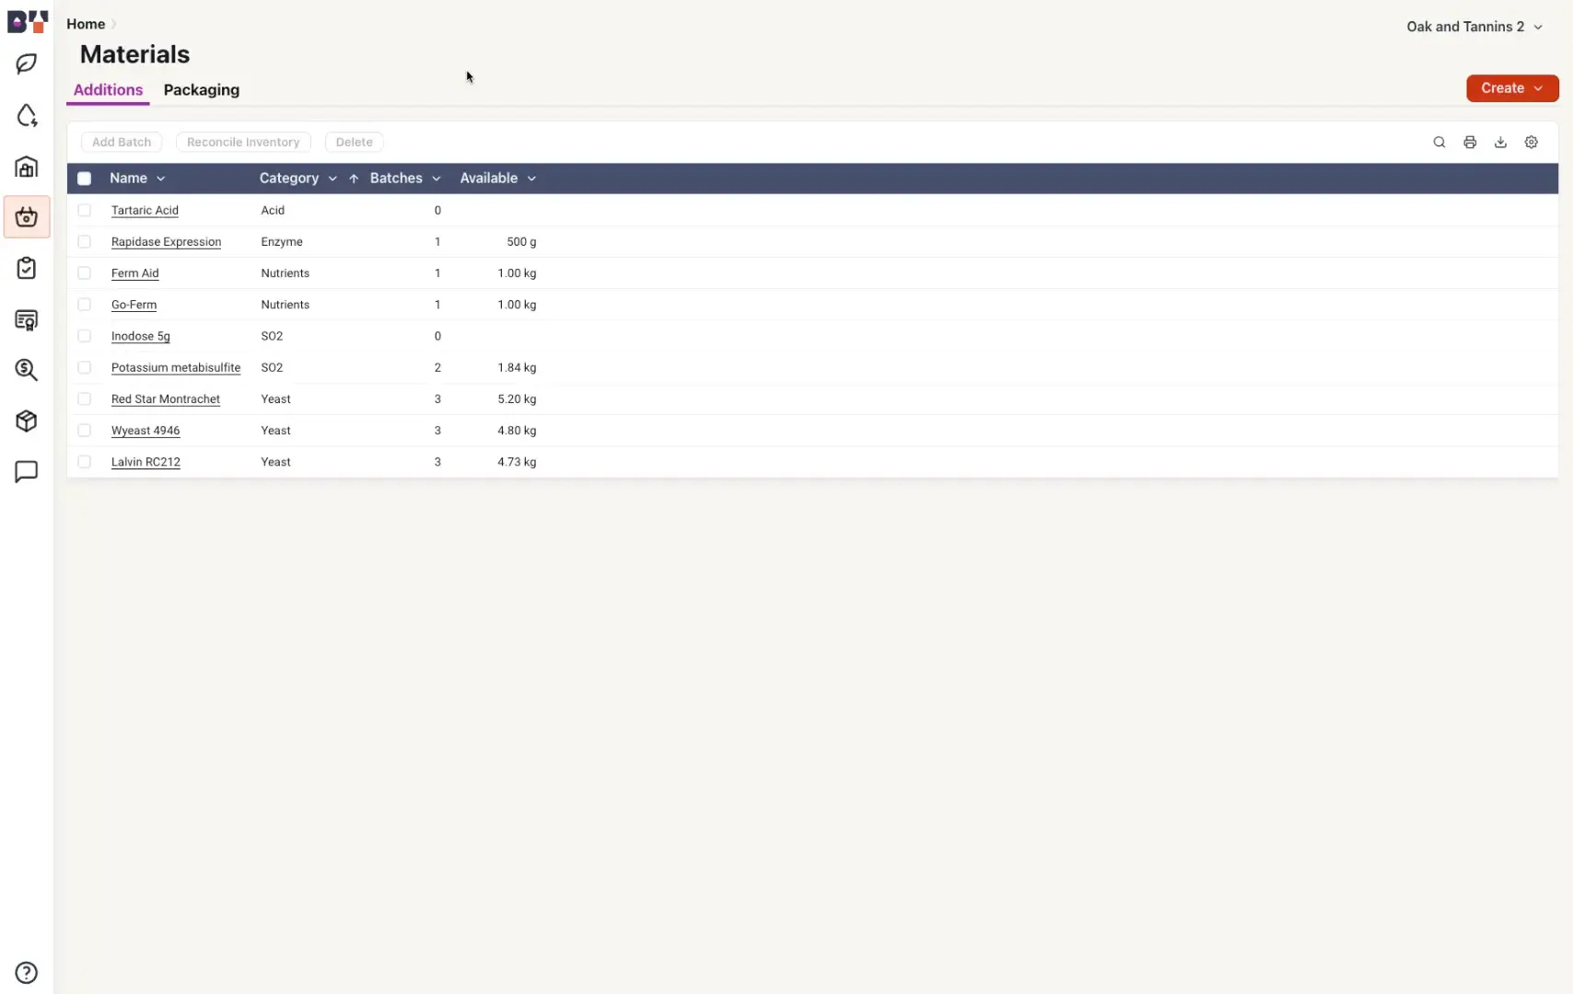This screenshot has height=994, width=1573.
Task: Open the Tartaric Acid material link
Action: coord(145,210)
